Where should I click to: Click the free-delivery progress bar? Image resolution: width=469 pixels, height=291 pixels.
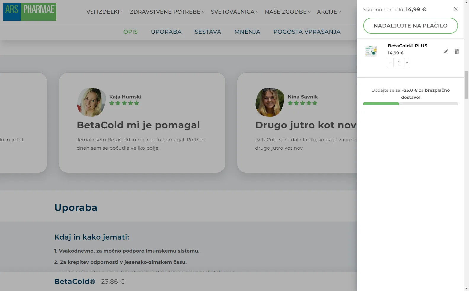(x=411, y=104)
